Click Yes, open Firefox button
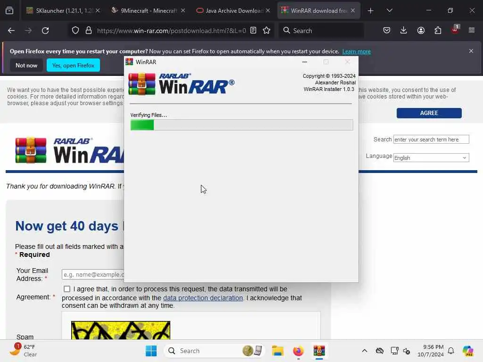 [x=73, y=65]
